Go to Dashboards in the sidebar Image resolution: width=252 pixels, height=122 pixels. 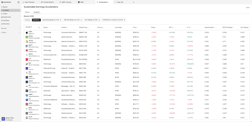click(x=10, y=17)
